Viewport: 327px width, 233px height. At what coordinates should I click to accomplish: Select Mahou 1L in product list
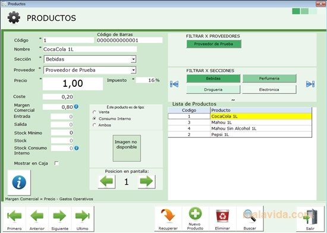[x=261, y=122]
